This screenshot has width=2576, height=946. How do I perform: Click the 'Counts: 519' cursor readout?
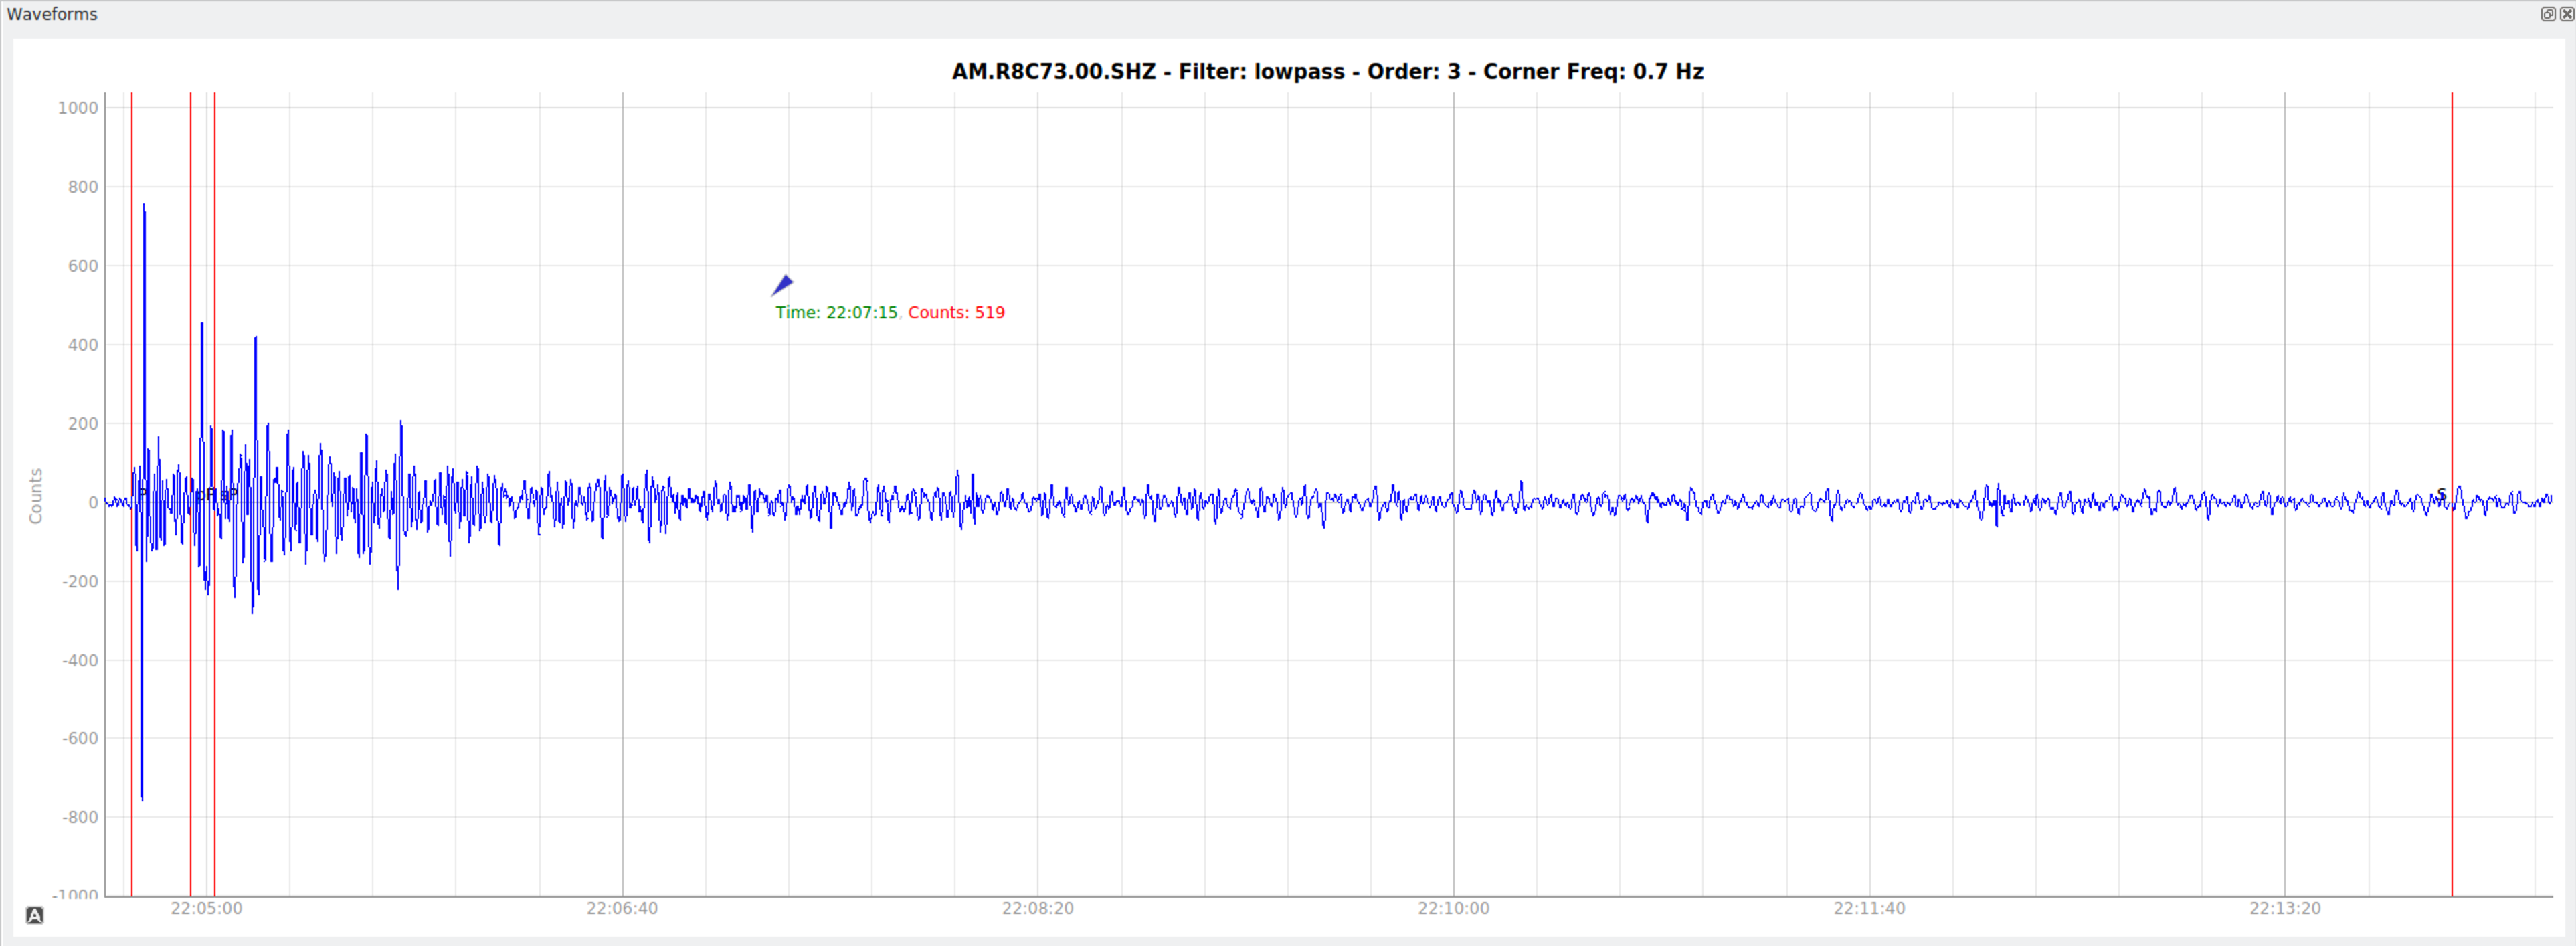click(956, 313)
